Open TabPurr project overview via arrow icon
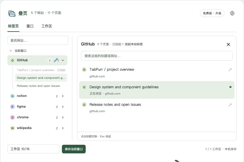The height and width of the screenshot is (162, 244). 230,70
